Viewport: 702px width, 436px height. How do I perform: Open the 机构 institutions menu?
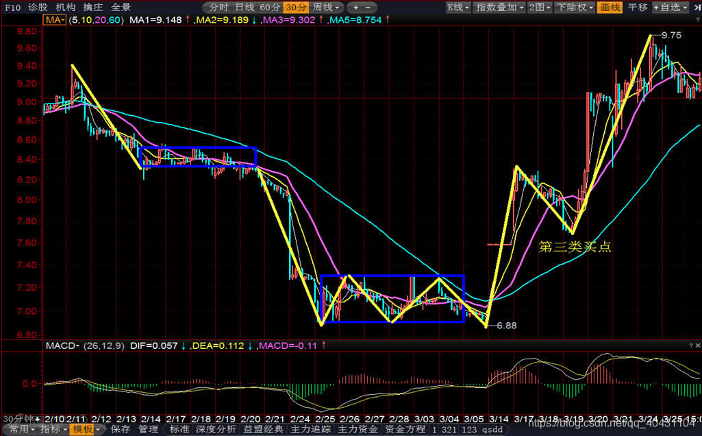coord(65,8)
